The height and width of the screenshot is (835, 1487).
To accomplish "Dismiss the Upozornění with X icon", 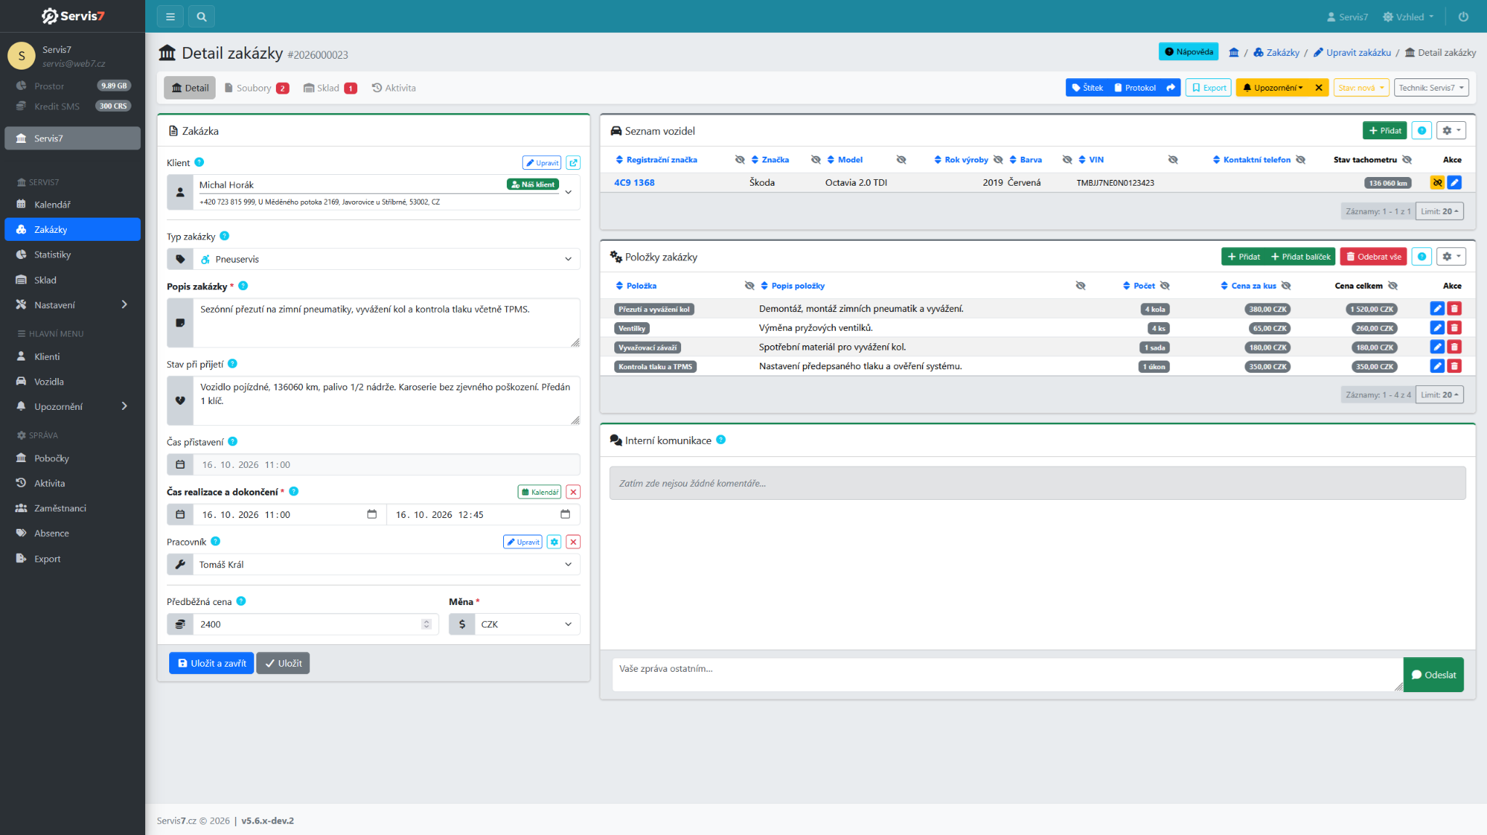I will pyautogui.click(x=1319, y=88).
